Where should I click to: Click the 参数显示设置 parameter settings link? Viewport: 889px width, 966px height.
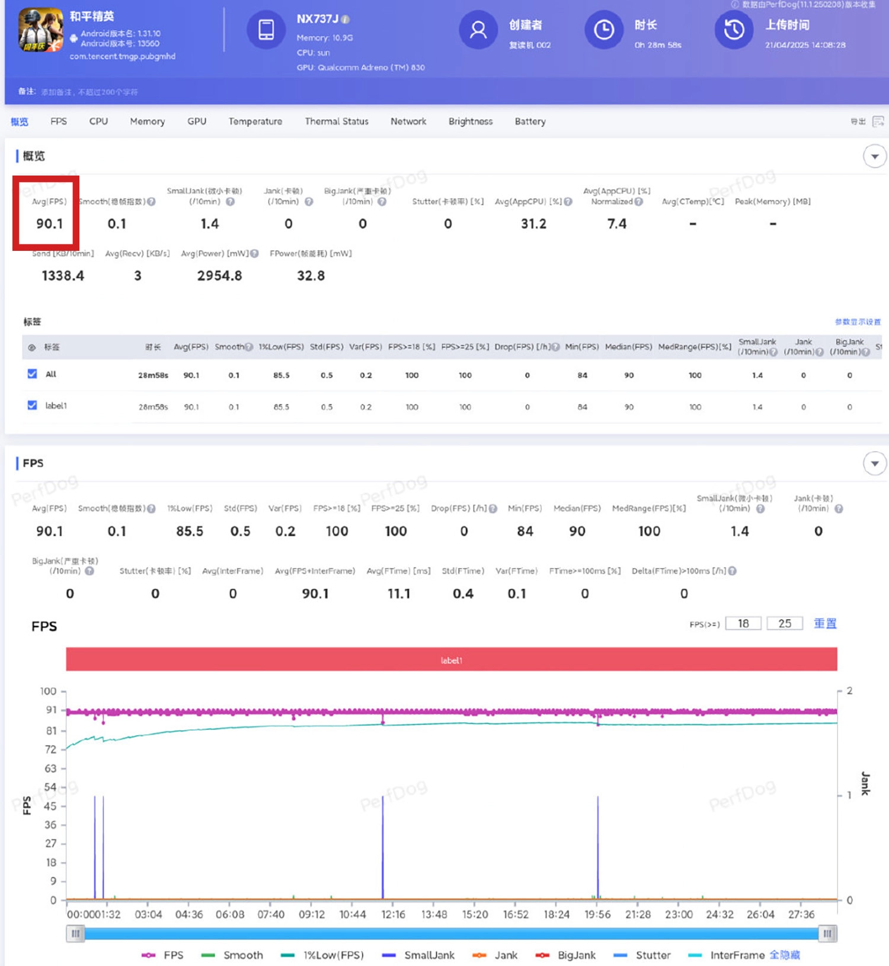[858, 321]
